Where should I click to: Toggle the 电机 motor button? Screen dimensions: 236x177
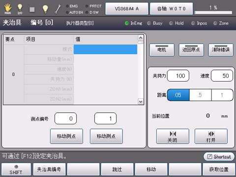click(x=162, y=50)
